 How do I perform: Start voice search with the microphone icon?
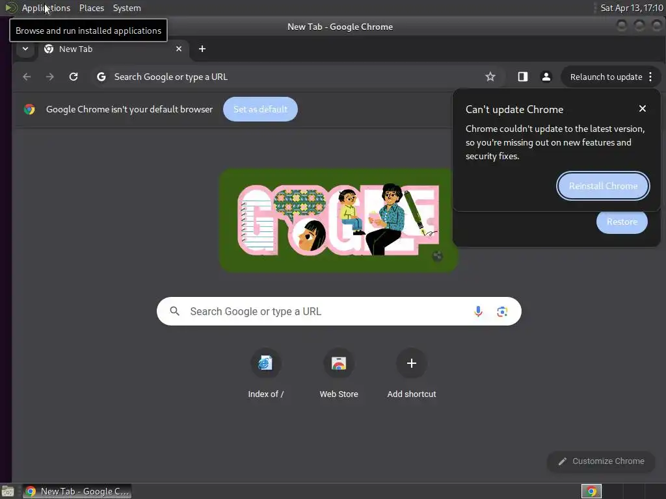point(478,311)
